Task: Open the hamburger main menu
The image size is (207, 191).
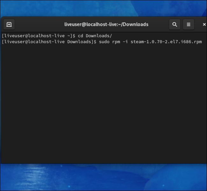Action: click(x=189, y=25)
